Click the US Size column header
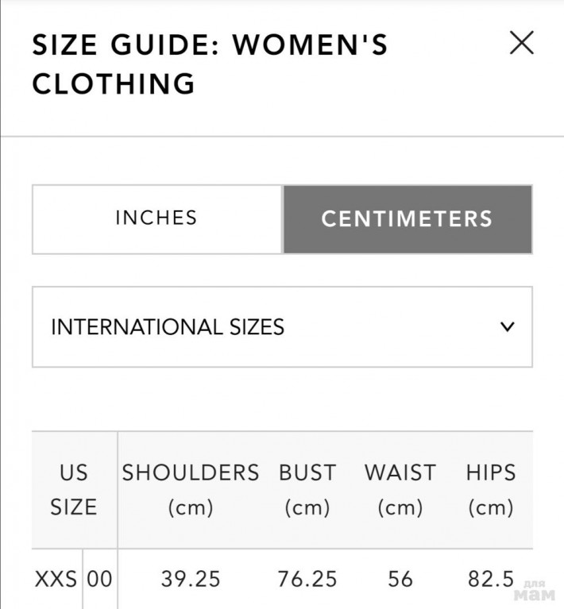Screen dimensions: 564x609 (x=74, y=490)
